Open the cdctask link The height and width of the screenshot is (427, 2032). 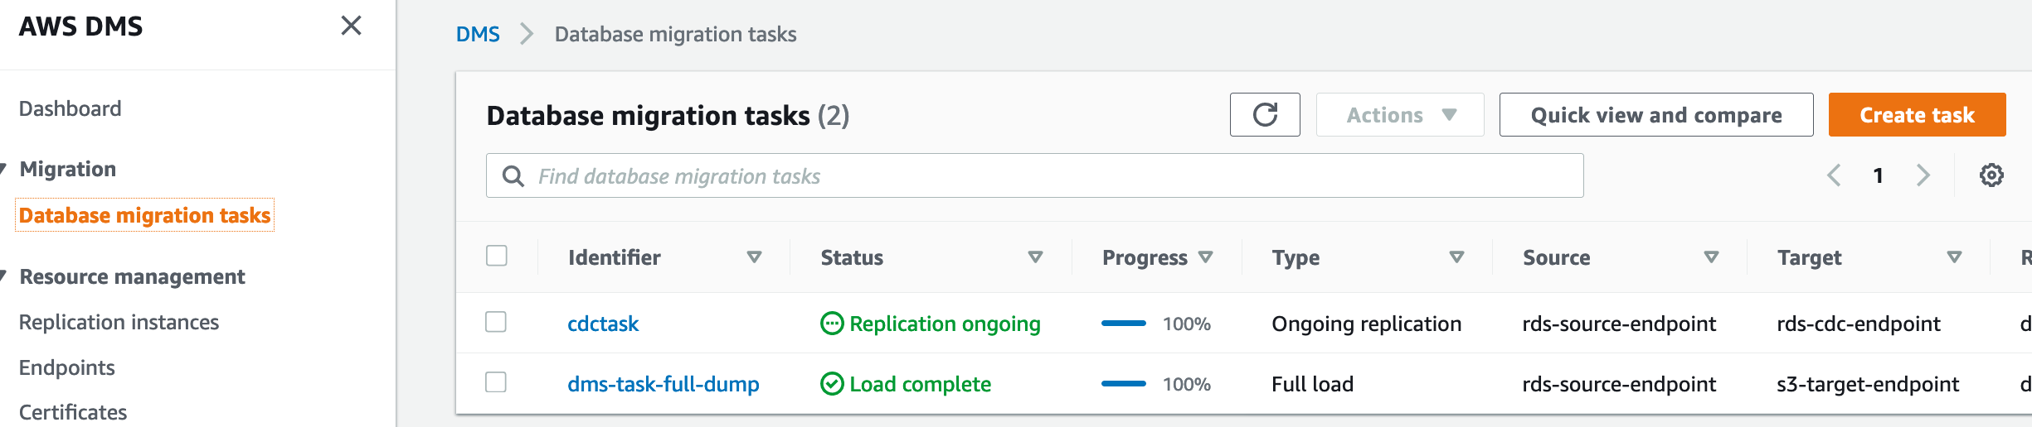(x=603, y=324)
